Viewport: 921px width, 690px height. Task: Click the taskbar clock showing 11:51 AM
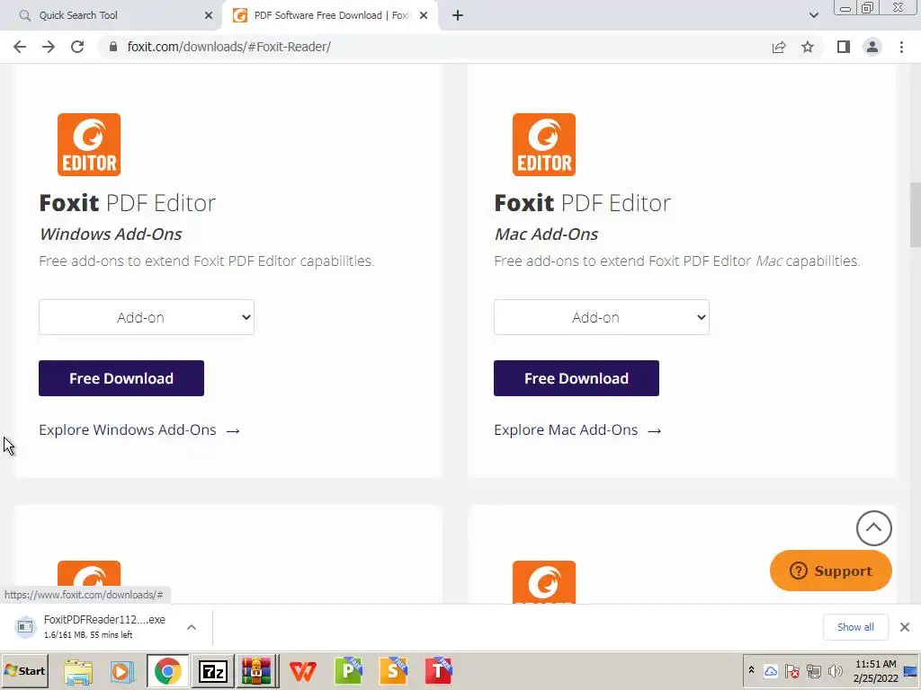point(875,671)
